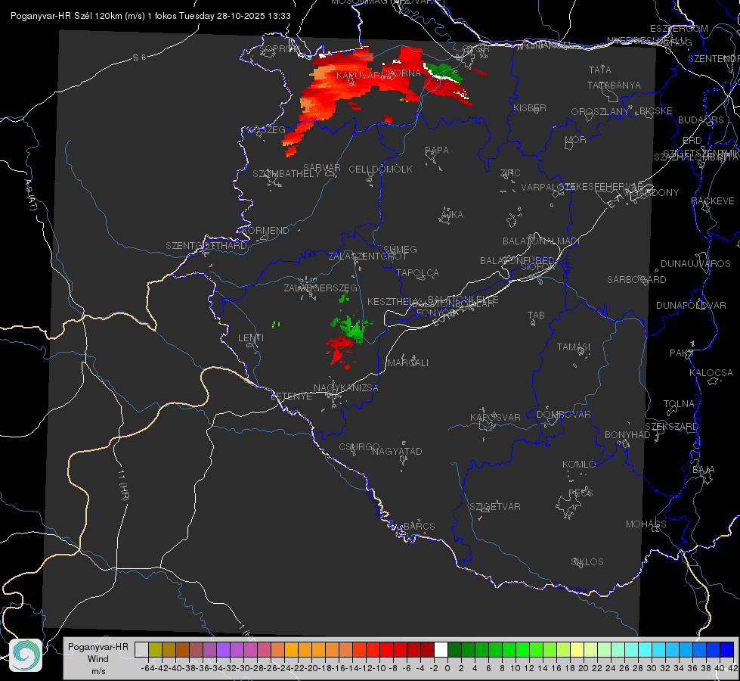Click the KISBER label
This screenshot has width=740, height=681.
coord(530,107)
